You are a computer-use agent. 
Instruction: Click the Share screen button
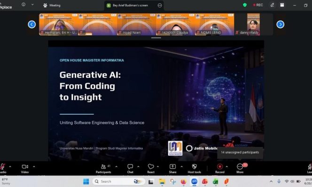pos(172,169)
